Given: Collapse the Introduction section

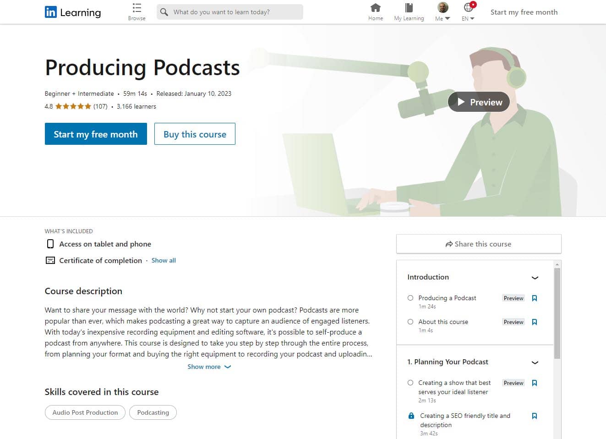Looking at the screenshot, I should [x=535, y=278].
